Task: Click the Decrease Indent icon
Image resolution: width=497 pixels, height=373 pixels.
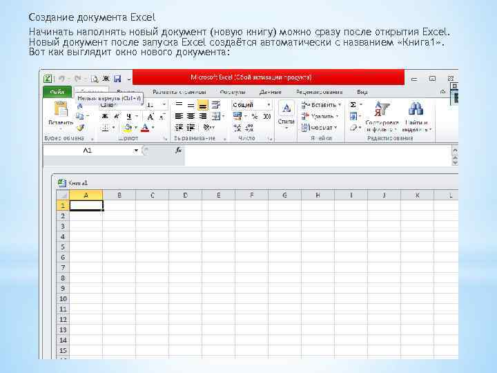Action: (179, 128)
